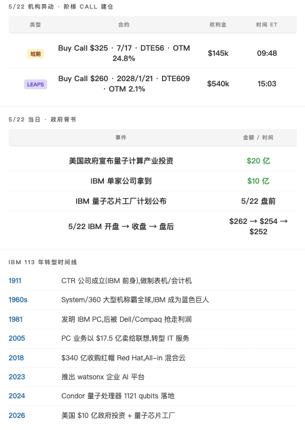Click the $262 → $254 → $252 price cell
Image resolution: width=305 pixels, height=430 pixels.
tap(258, 227)
